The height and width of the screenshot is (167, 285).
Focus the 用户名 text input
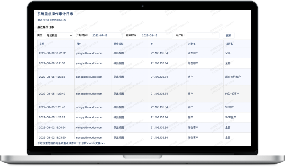(x=203, y=36)
